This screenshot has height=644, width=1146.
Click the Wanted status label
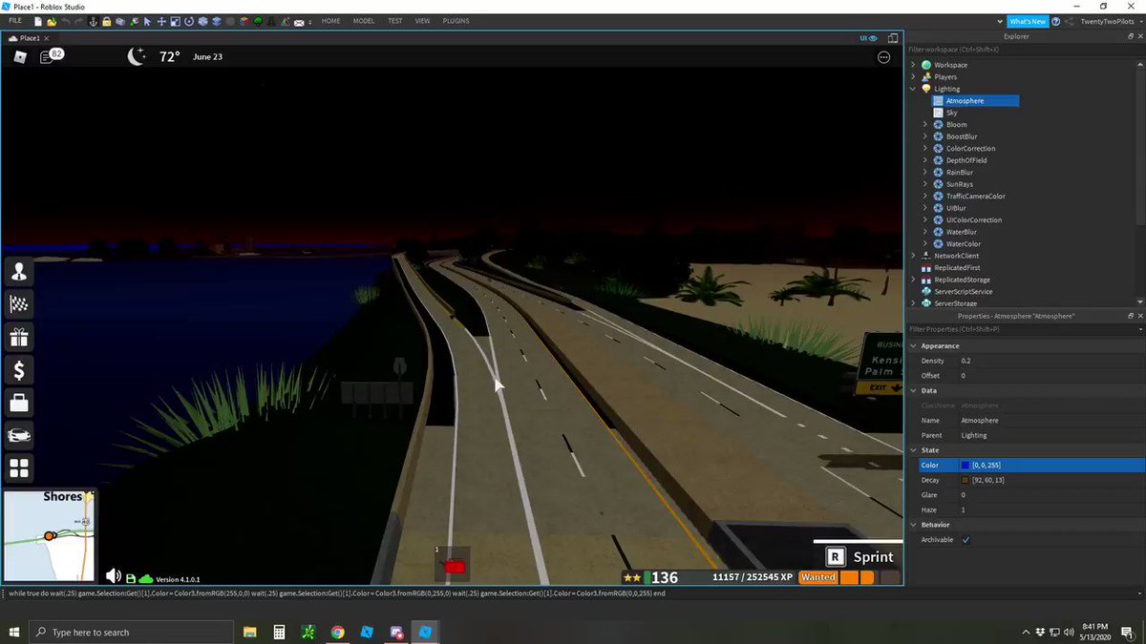pyautogui.click(x=818, y=577)
